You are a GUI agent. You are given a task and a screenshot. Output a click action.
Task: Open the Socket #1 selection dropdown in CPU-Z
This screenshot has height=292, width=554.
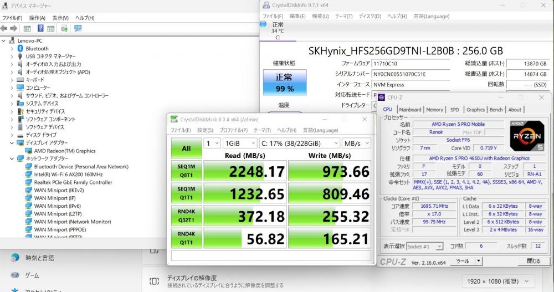click(425, 247)
